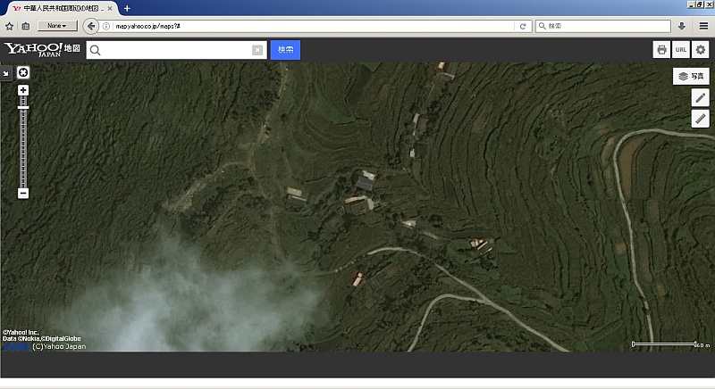Click the zoom level slider handle
This screenshot has width=715, height=389.
coord(23,108)
